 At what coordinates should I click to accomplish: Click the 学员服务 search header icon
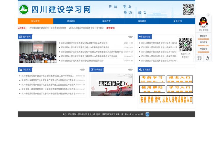coord(141,70)
